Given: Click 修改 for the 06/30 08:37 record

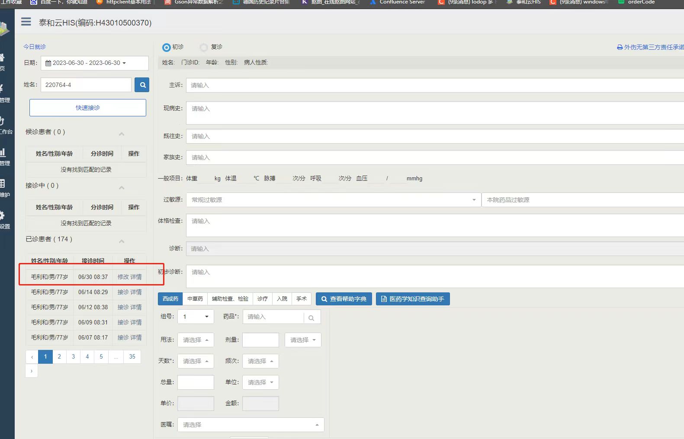Looking at the screenshot, I should coord(123,277).
